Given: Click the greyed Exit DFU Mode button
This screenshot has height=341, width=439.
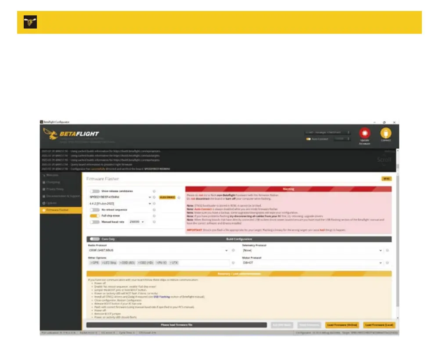Looking at the screenshot, I should 282,325.
